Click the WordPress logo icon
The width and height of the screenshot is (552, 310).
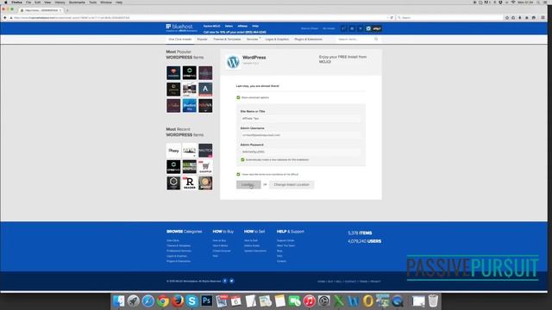coord(233,62)
